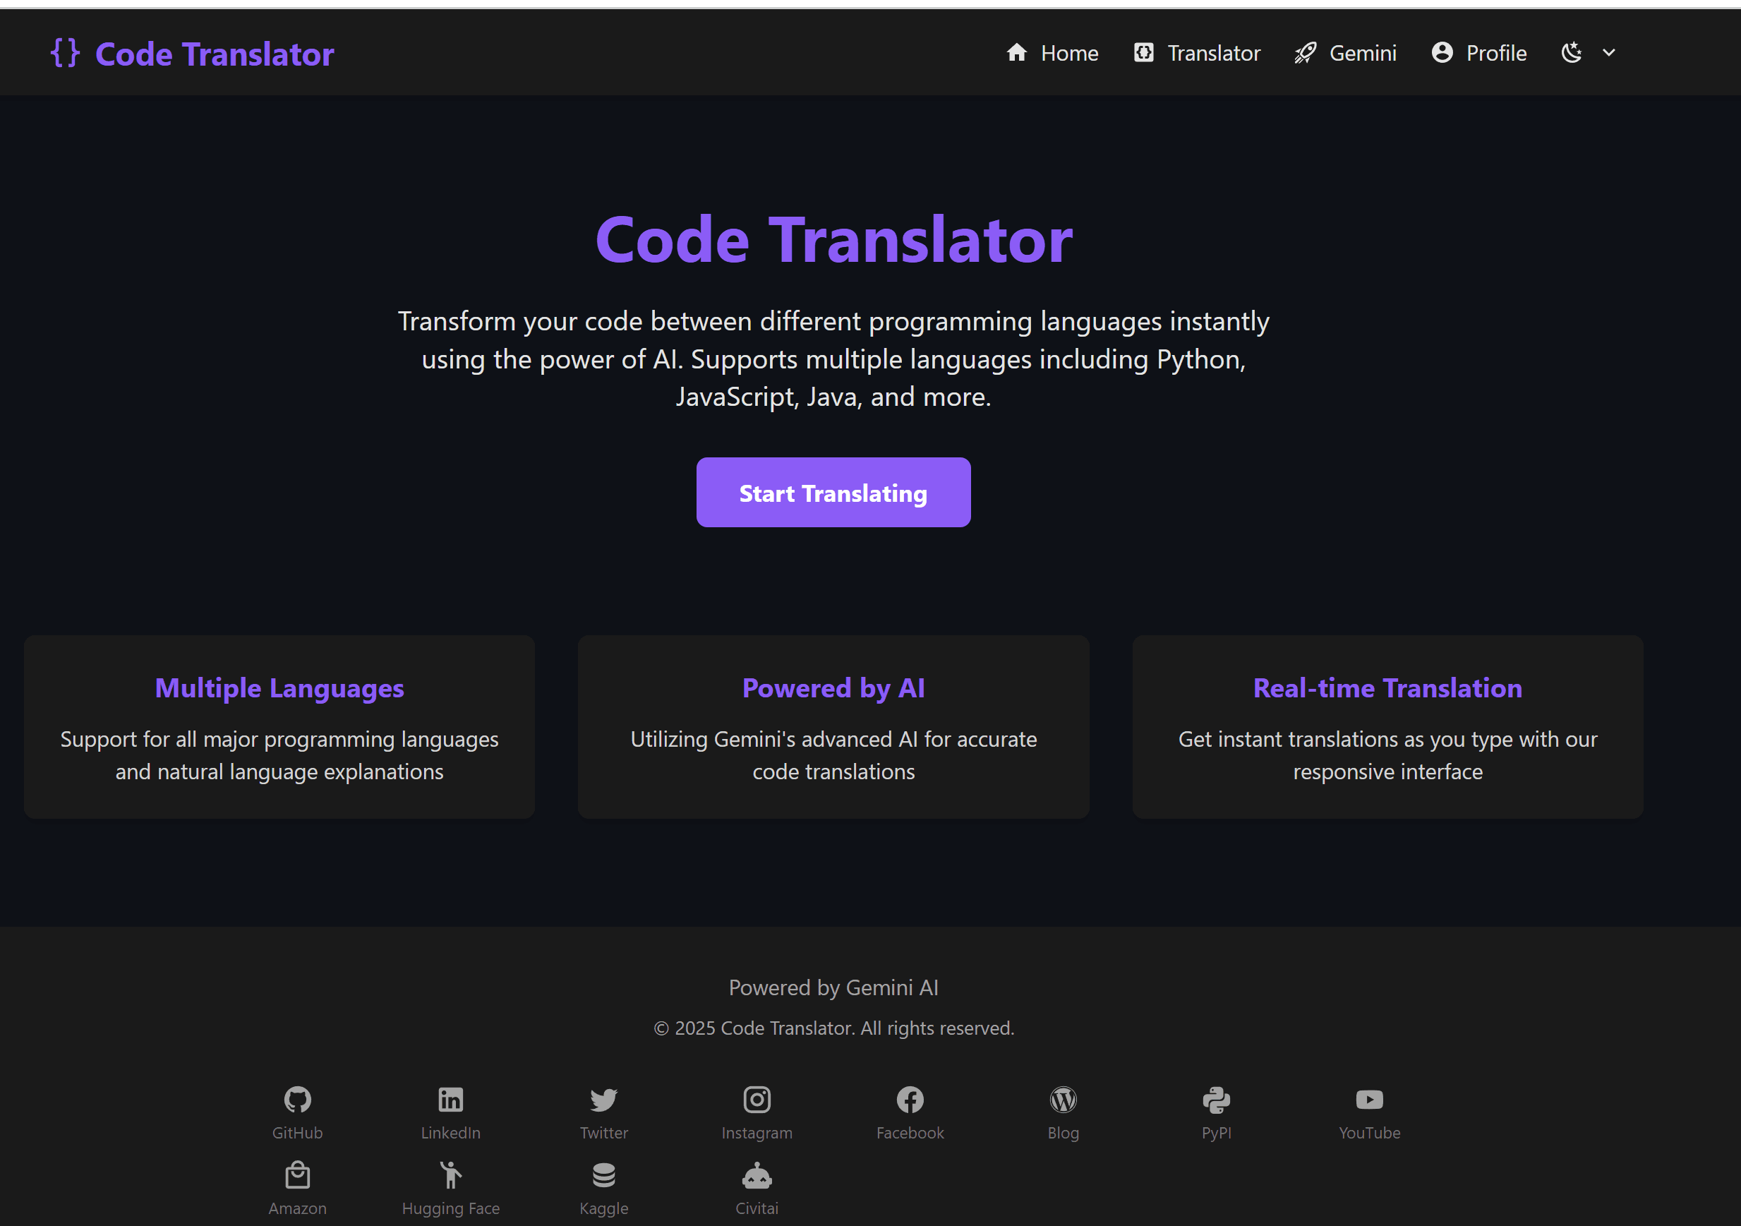Click the Code Translator logo link
This screenshot has height=1226, width=1741.
193,54
